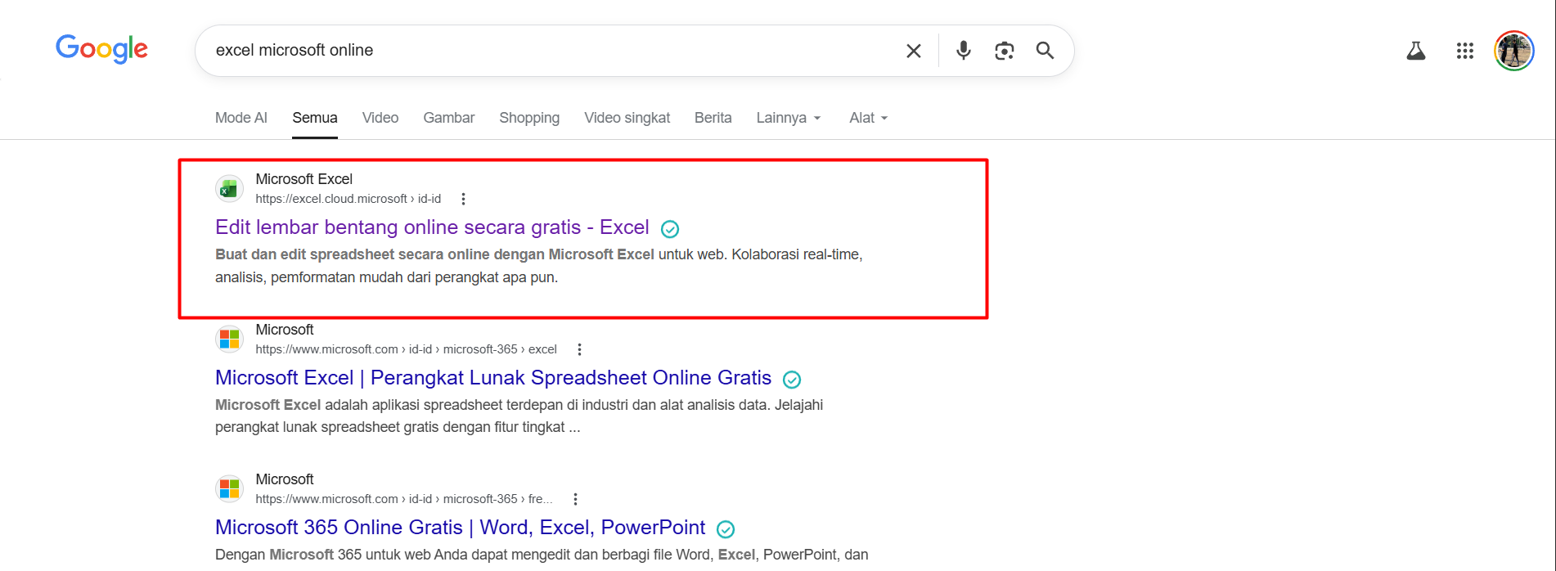The image size is (1556, 571).
Task: Click snippet 'Microsoft Excel adalah aplikasi spreadsheet terdepan'
Action: coord(519,416)
